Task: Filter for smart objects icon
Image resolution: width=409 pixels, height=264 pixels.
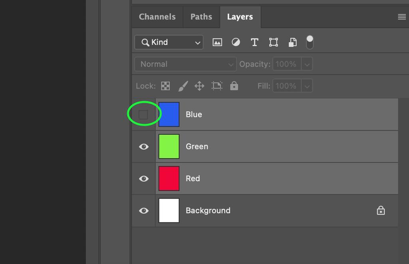Action: pyautogui.click(x=293, y=42)
